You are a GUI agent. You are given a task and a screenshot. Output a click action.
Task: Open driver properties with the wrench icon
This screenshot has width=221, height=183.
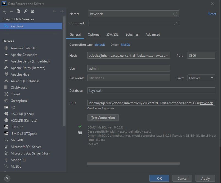[x=25, y=11]
